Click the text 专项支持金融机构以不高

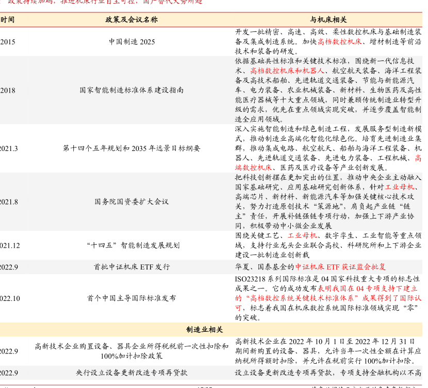[x=381, y=373]
